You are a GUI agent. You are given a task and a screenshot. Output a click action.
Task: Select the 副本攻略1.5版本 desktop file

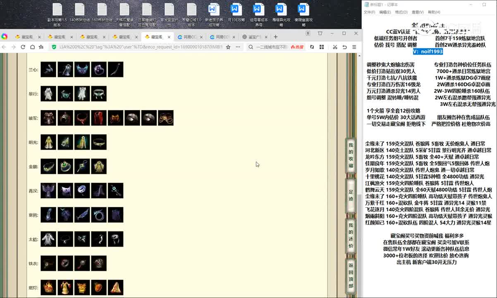click(x=57, y=15)
